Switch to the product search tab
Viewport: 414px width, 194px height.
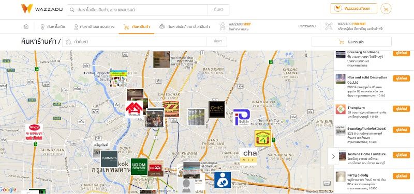(x=137, y=26)
